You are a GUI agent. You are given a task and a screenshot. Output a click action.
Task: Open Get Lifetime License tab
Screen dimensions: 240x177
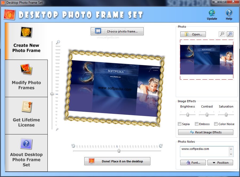[x=26, y=116]
